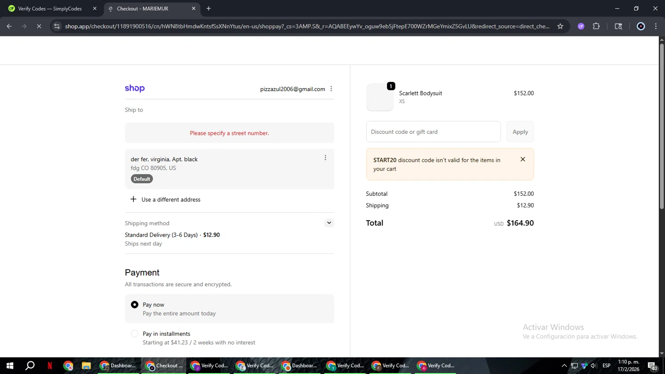Open the Chrome profile avatar

click(x=641, y=26)
